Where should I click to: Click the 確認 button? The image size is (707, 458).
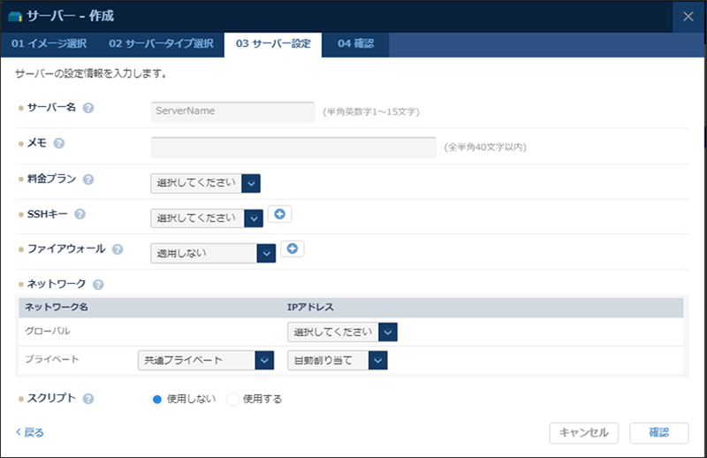point(658,432)
